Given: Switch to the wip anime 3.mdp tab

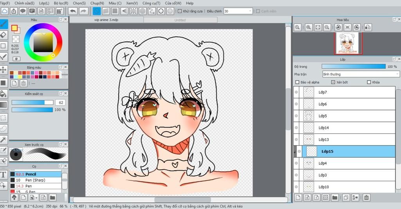Looking at the screenshot, I should 107,20.
